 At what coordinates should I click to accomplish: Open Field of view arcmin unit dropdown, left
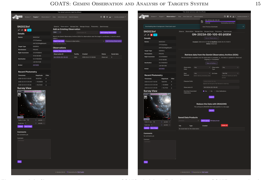click(41, 120)
